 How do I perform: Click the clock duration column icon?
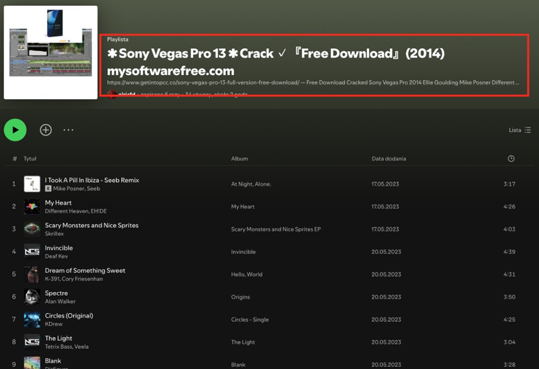point(511,159)
